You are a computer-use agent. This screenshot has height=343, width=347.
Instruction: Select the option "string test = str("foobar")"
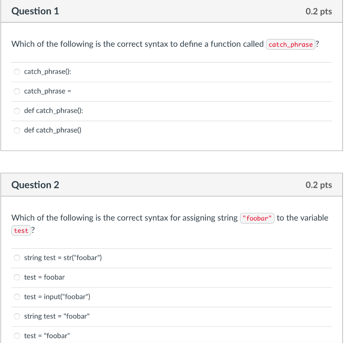(x=17, y=258)
